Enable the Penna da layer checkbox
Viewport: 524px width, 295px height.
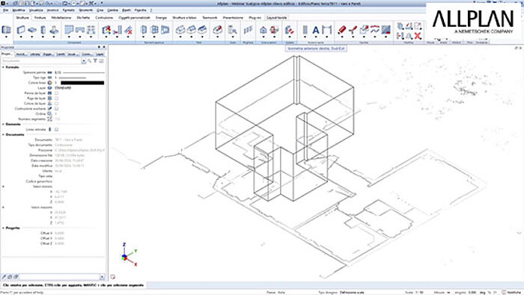tap(56, 93)
